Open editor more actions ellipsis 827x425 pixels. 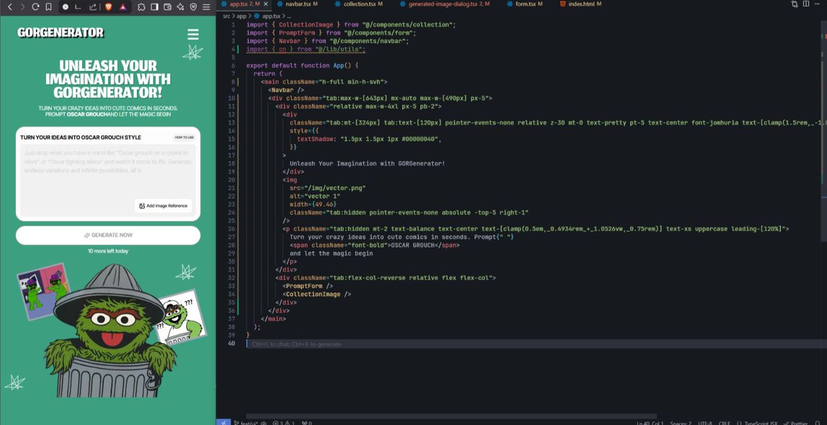(x=817, y=4)
